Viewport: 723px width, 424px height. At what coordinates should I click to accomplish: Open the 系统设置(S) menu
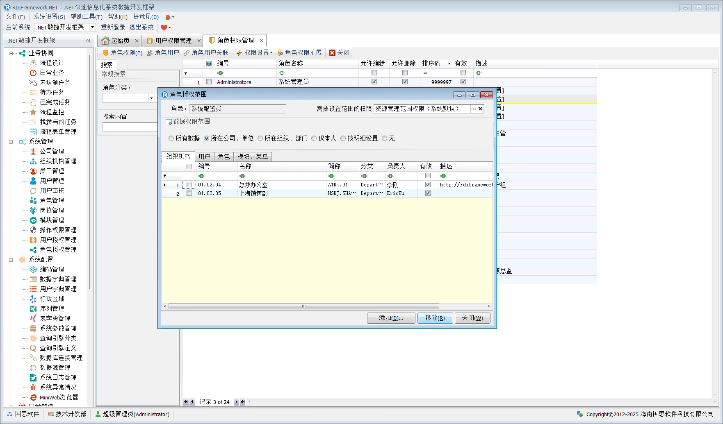point(49,17)
